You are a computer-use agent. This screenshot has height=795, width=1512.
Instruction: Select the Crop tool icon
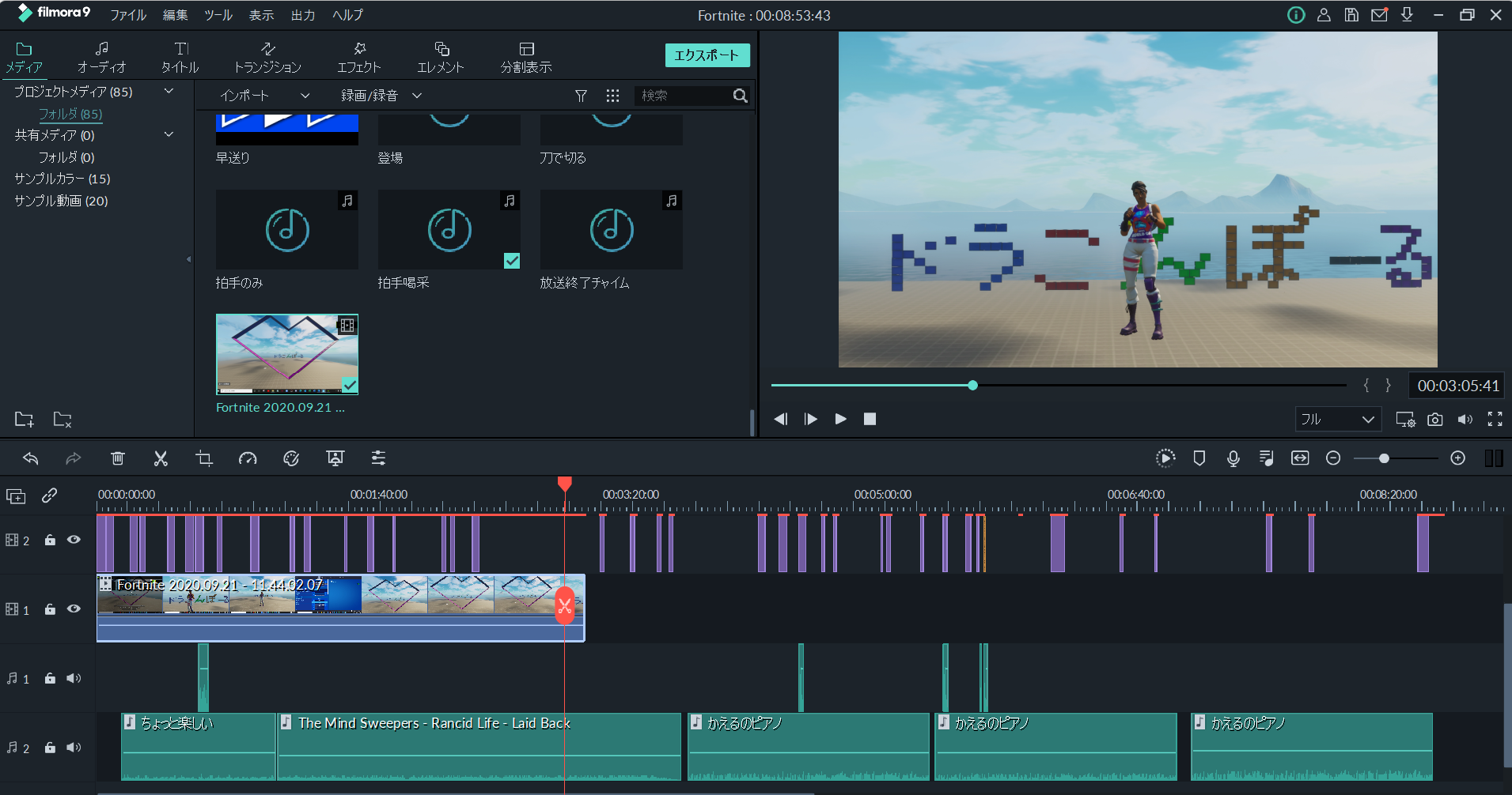tap(204, 458)
